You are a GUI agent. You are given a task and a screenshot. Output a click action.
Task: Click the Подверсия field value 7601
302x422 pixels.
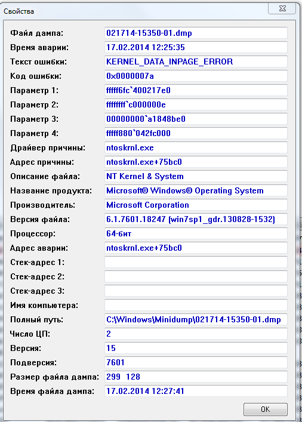click(196, 362)
